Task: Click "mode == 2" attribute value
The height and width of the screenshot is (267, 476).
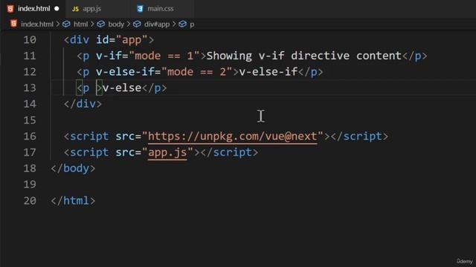Action: pyautogui.click(x=196, y=72)
